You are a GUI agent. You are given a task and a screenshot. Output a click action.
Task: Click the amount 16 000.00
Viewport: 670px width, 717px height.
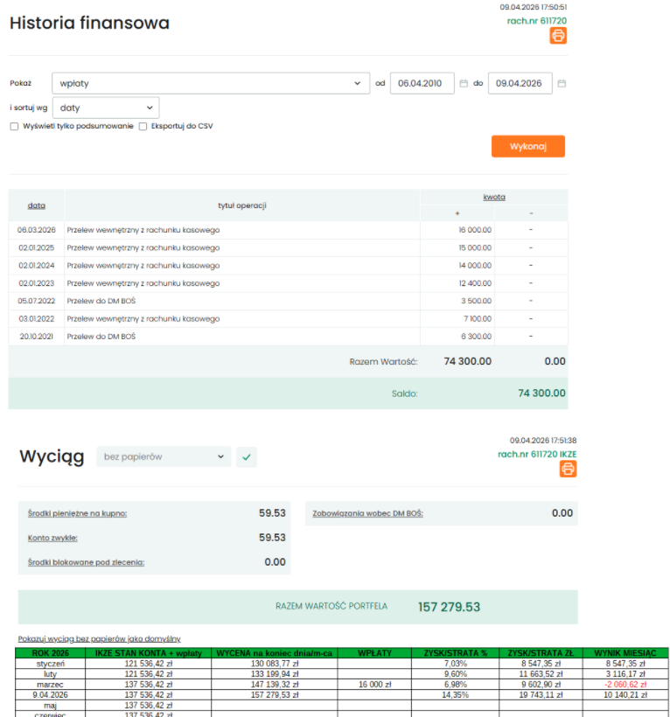click(x=475, y=230)
